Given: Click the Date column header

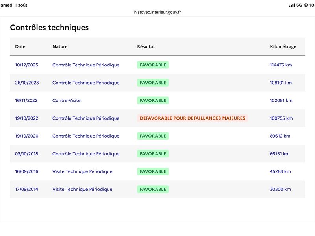Looking at the screenshot, I should coord(20,46).
